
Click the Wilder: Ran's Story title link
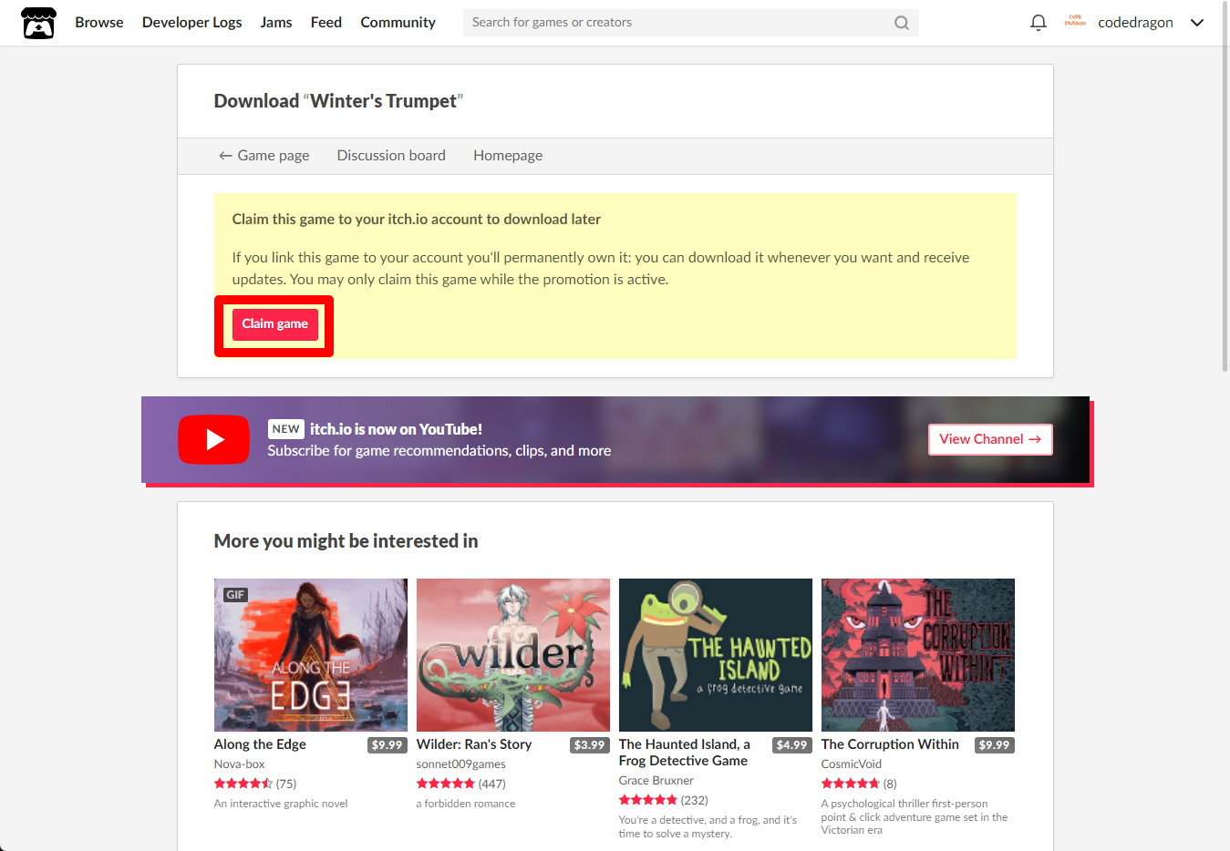pyautogui.click(x=474, y=744)
